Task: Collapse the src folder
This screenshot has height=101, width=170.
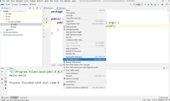Action: tap(4, 19)
